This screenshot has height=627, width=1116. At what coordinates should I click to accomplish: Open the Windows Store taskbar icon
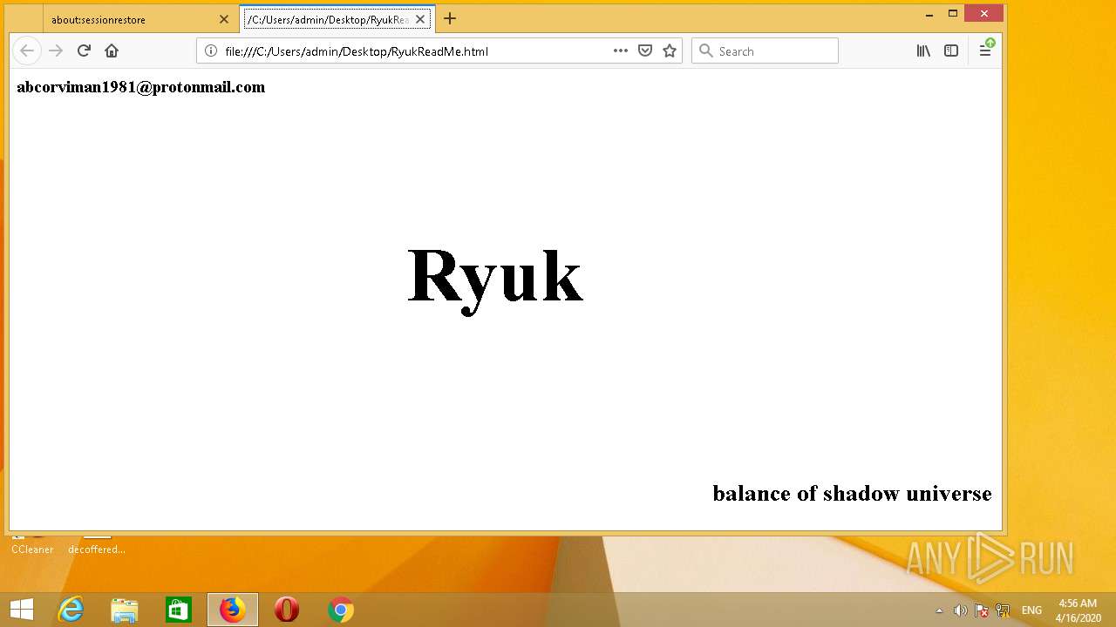[x=179, y=610]
